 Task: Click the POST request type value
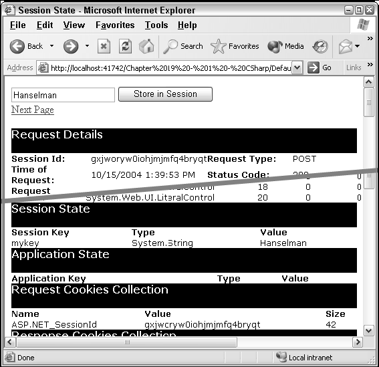pos(304,159)
